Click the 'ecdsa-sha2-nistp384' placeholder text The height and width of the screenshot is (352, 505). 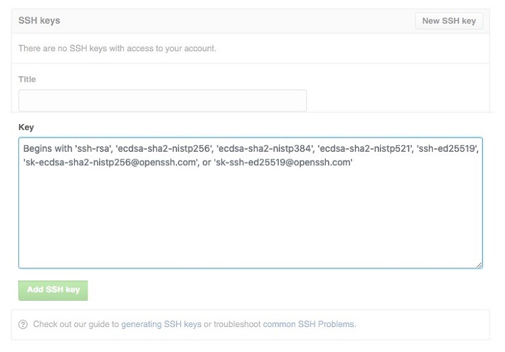265,148
